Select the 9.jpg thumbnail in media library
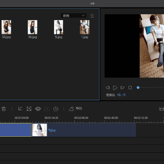The image size is (164, 164). 58,27
